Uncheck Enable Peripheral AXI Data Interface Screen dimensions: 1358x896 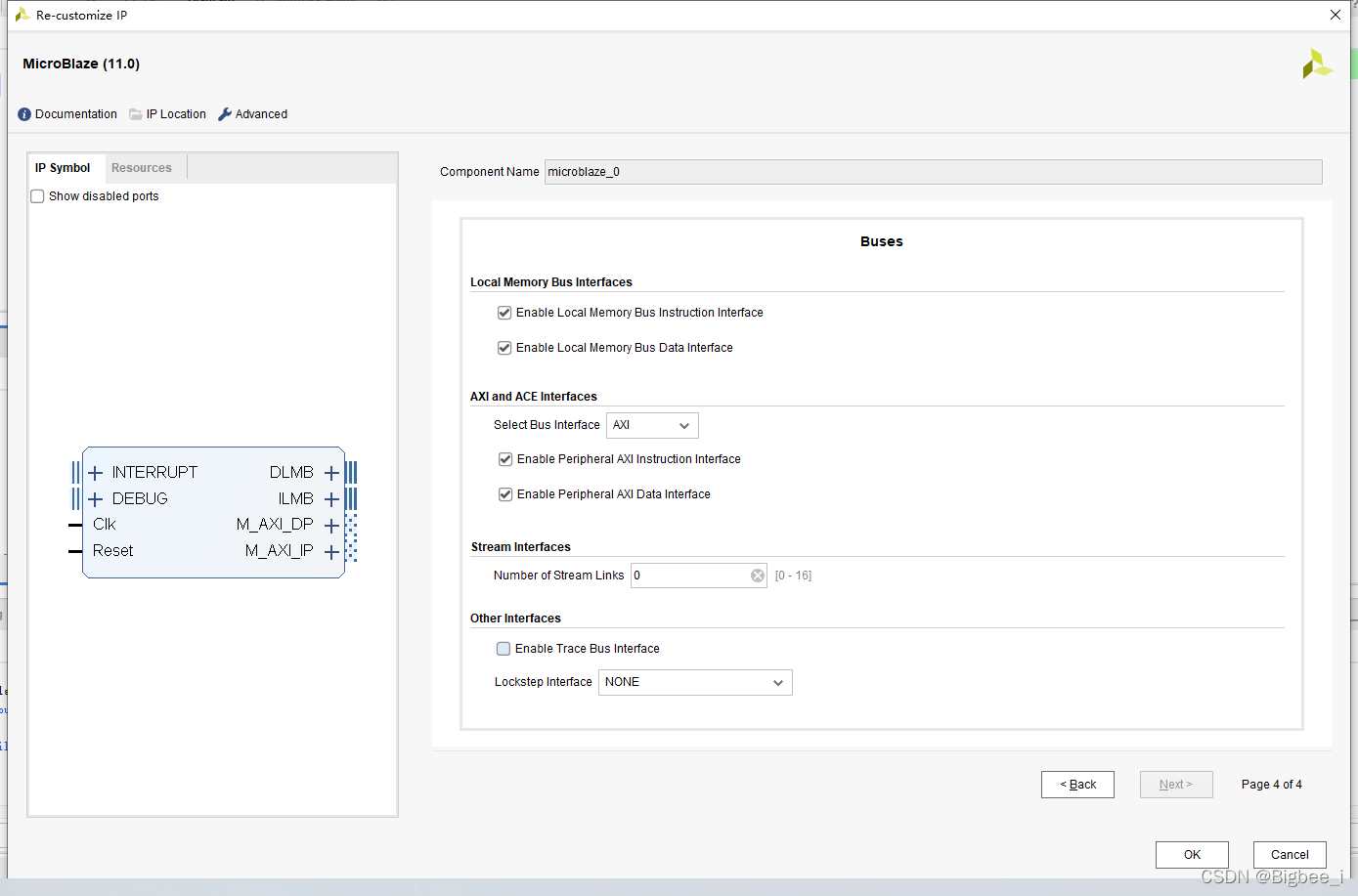(x=505, y=494)
